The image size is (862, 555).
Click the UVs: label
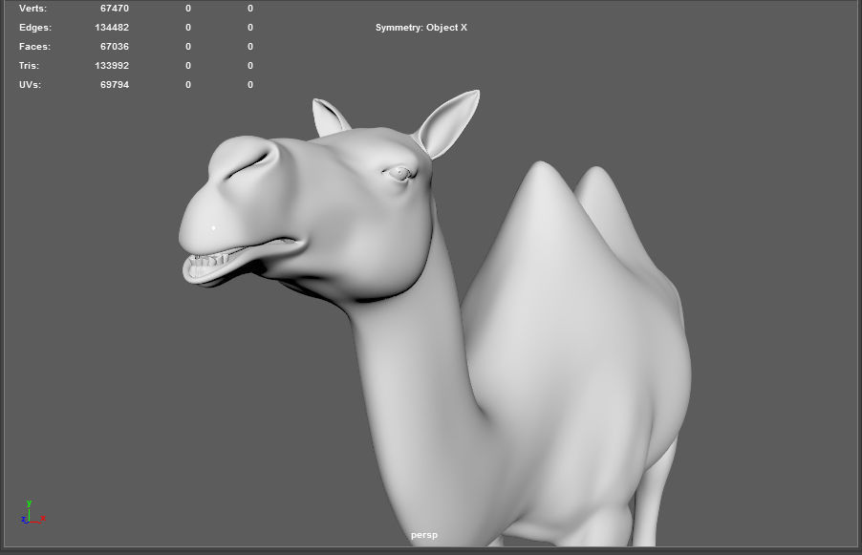(30, 85)
